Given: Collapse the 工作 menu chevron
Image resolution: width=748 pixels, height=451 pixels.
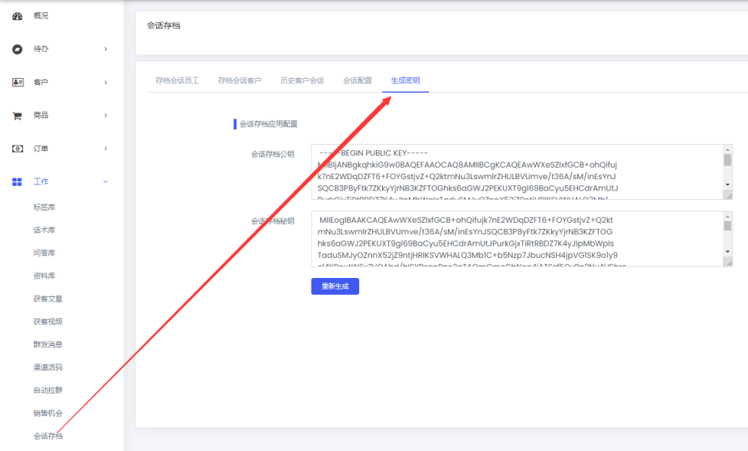Looking at the screenshot, I should 106,181.
